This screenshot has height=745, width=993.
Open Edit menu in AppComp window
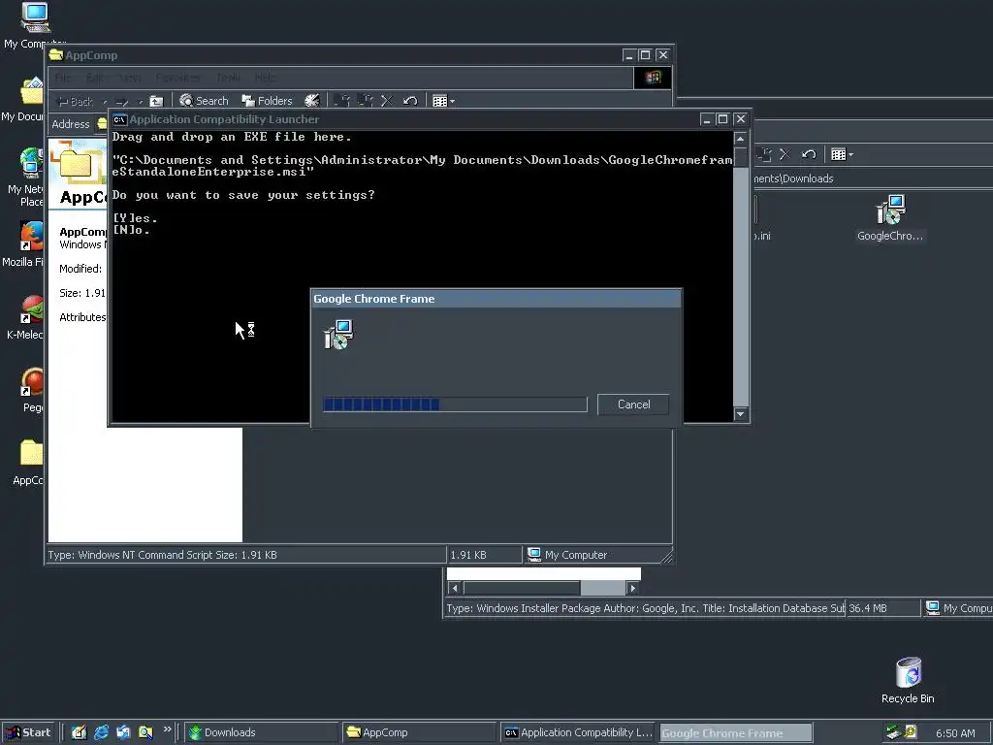pos(94,78)
